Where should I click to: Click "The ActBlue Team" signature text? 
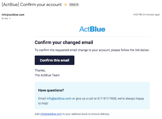pyautogui.click(x=47, y=75)
